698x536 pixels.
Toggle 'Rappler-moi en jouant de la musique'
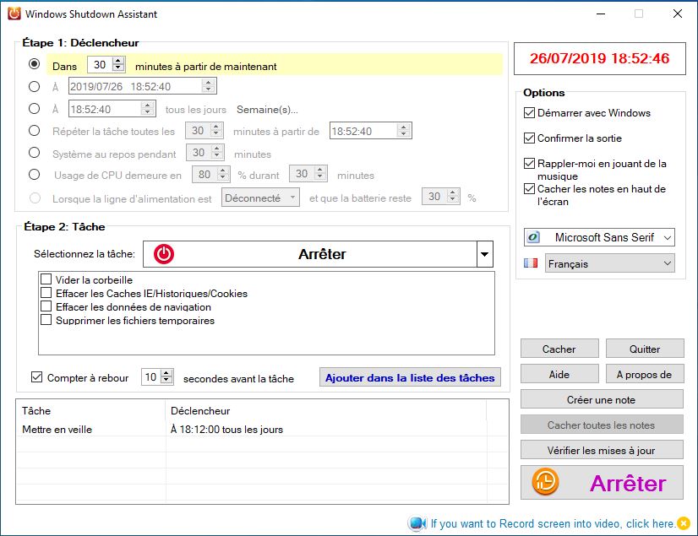(x=529, y=163)
